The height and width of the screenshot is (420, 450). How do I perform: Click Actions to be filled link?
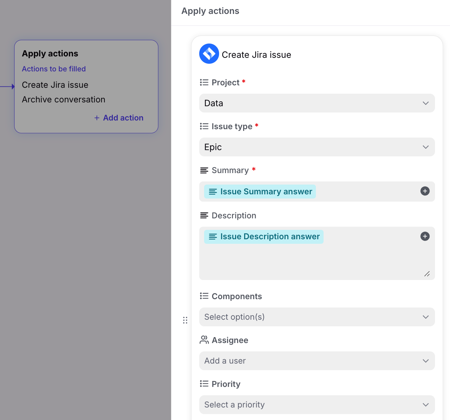click(54, 69)
